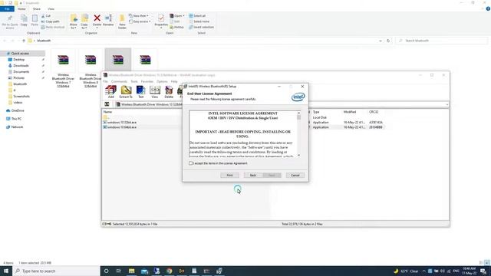Click Select none in Explorer ribbon
Image resolution: width=491 pixels, height=276 pixels.
[x=199, y=21]
